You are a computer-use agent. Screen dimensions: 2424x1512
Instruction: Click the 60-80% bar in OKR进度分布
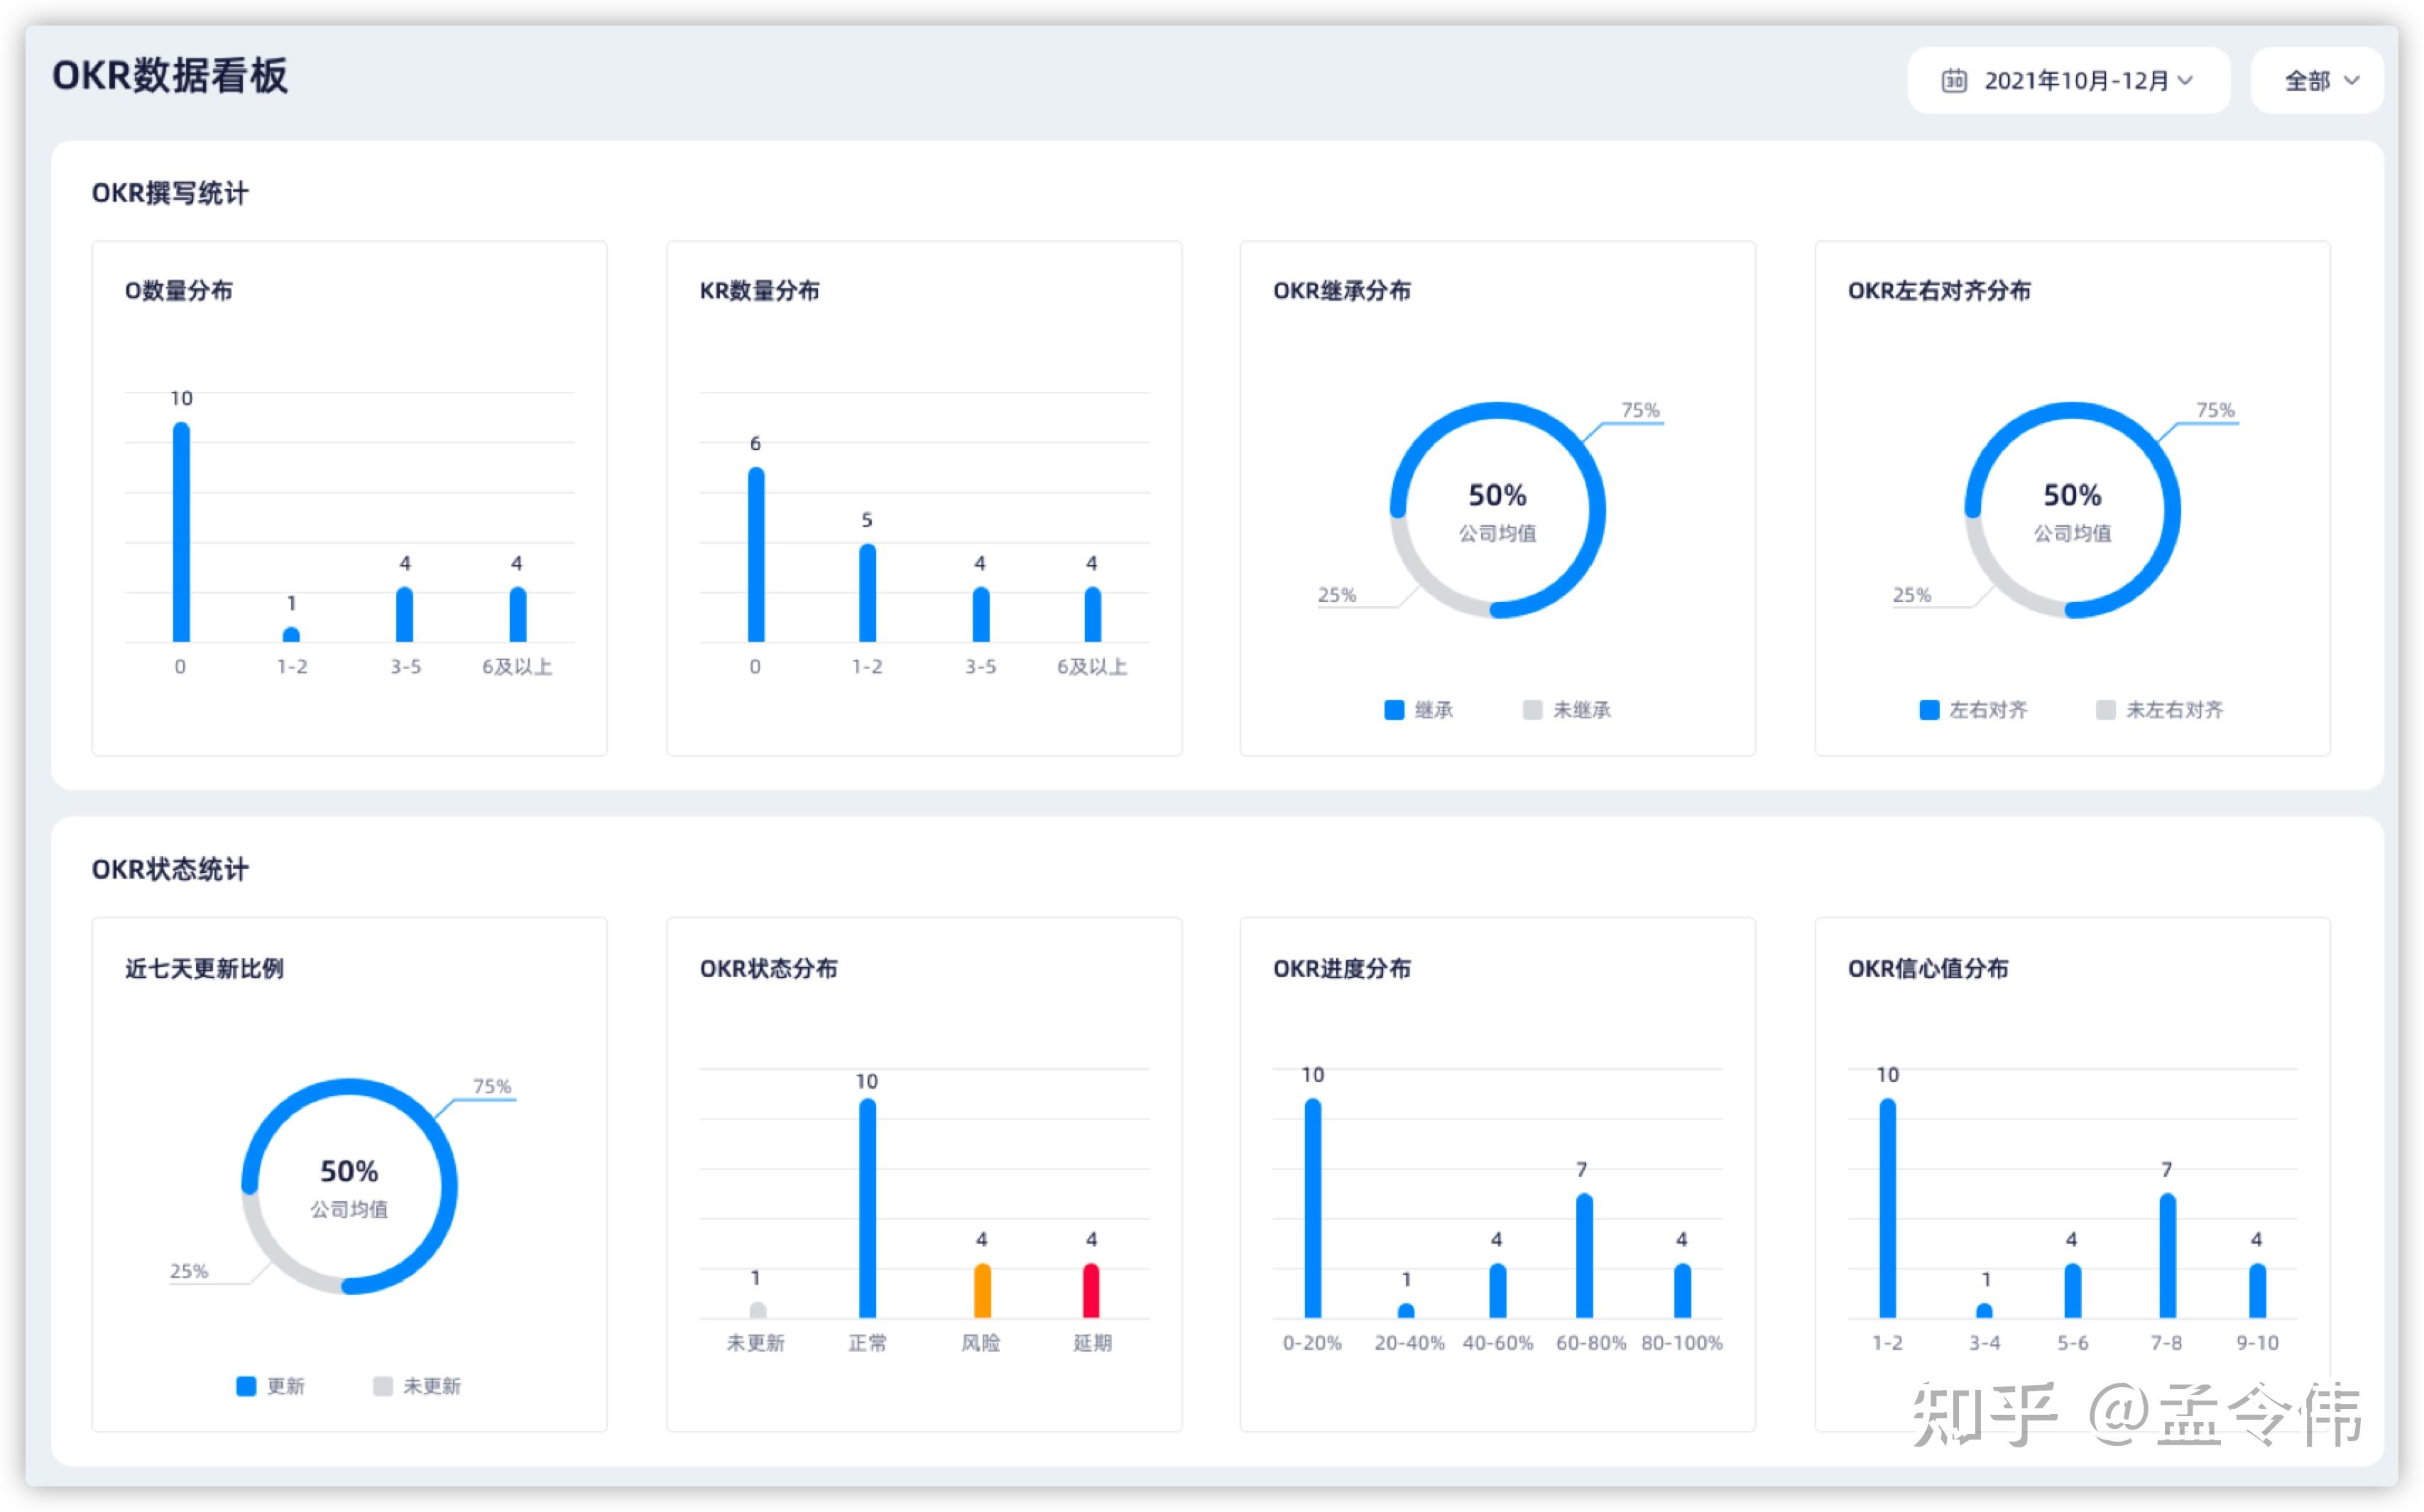tap(1584, 1256)
